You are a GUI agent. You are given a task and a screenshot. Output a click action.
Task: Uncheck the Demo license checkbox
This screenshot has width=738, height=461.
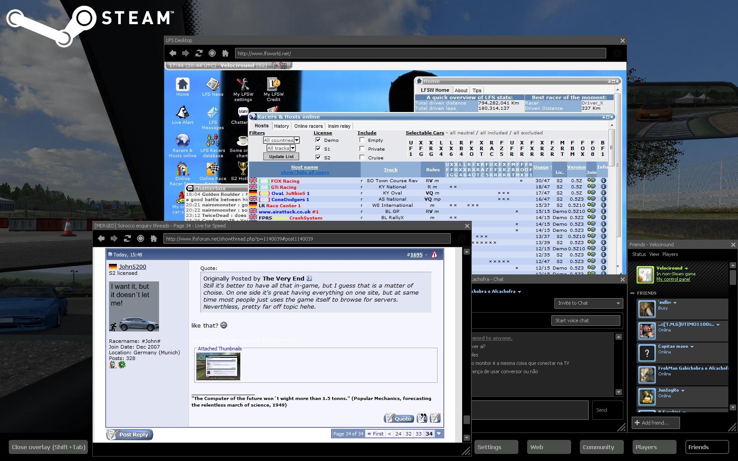pos(318,140)
